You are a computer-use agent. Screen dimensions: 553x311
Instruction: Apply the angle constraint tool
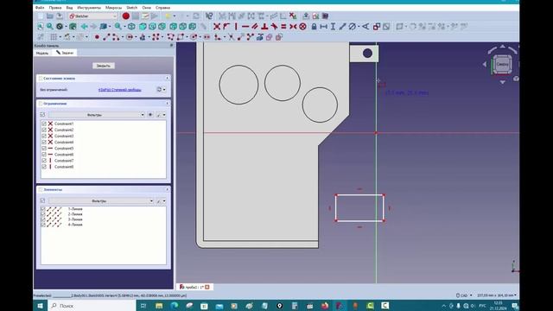coord(365,27)
